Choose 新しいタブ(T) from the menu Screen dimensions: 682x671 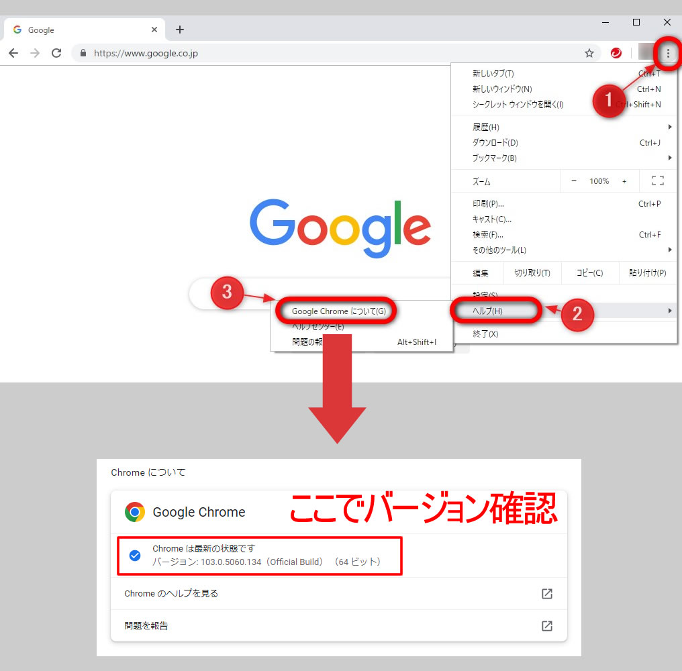(564, 74)
